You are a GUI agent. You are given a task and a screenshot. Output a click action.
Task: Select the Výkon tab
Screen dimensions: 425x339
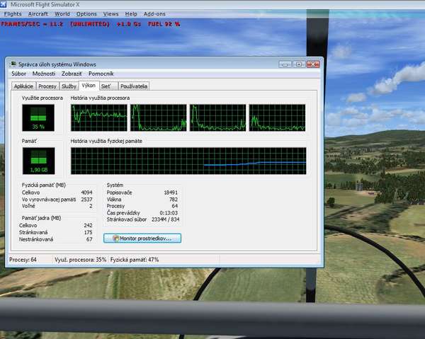[x=89, y=86]
